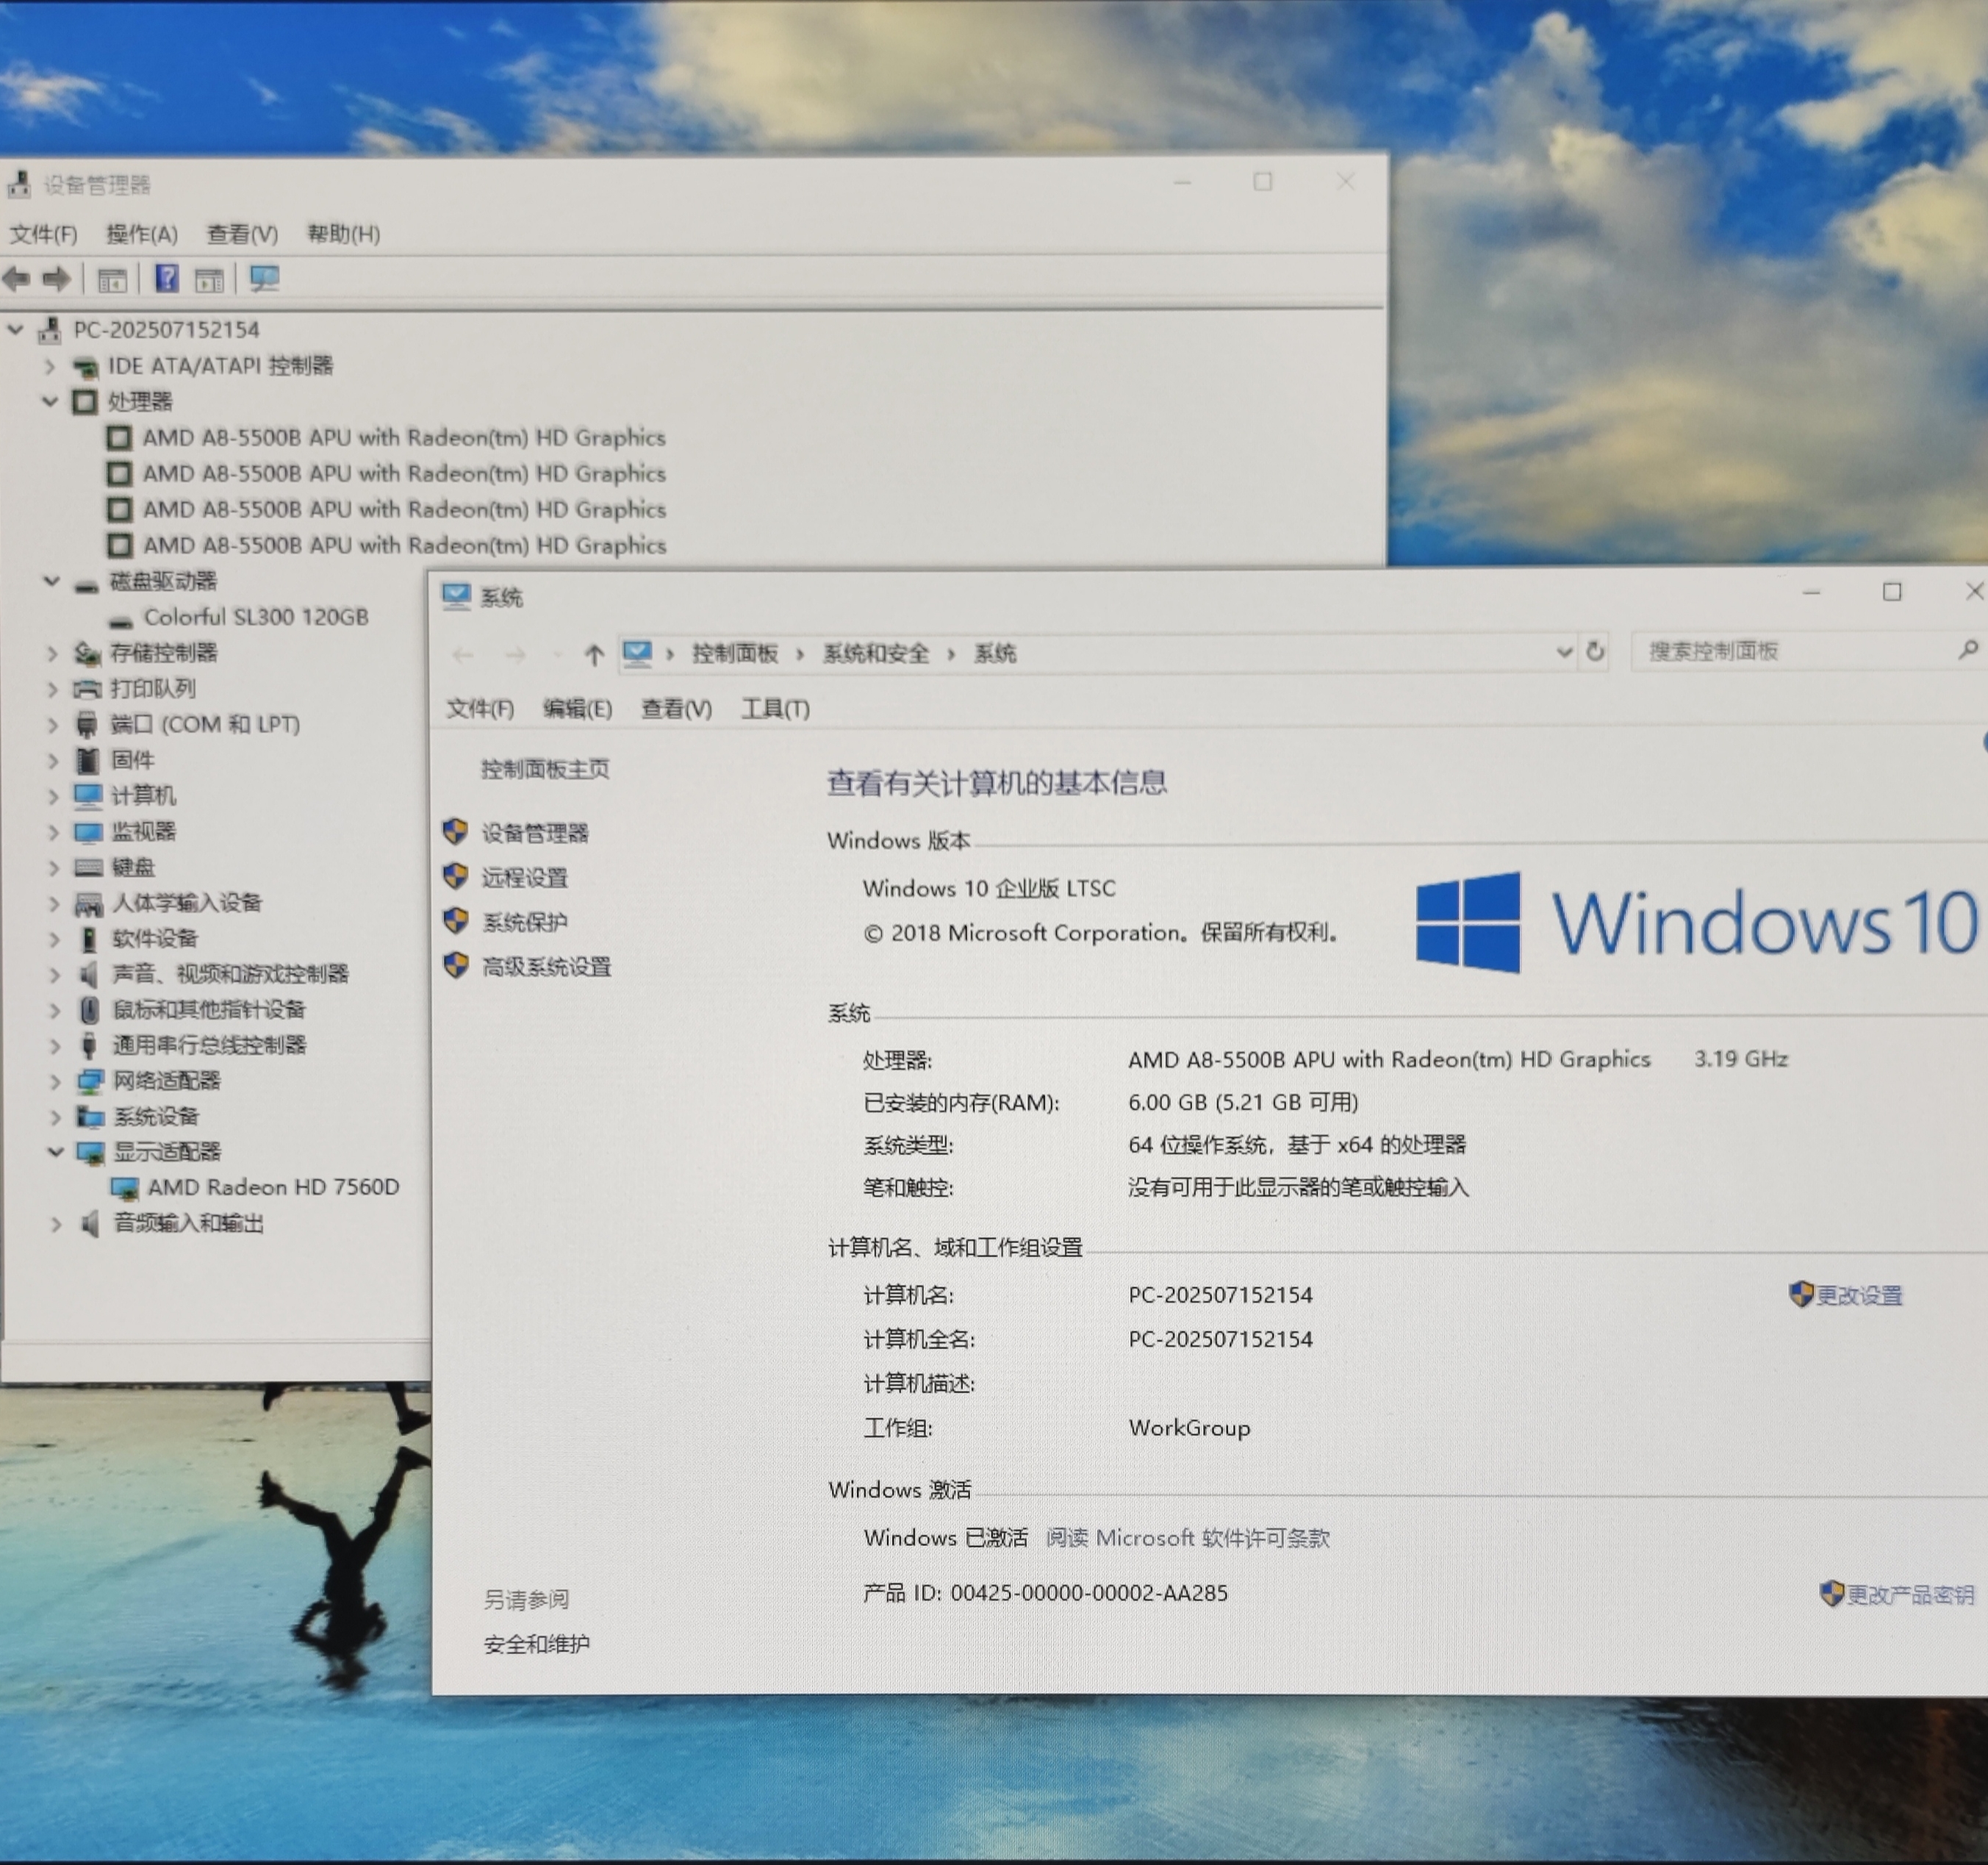Image resolution: width=1988 pixels, height=1865 pixels.
Task: Click 系统和安全 in the breadcrumb path
Action: click(x=876, y=654)
